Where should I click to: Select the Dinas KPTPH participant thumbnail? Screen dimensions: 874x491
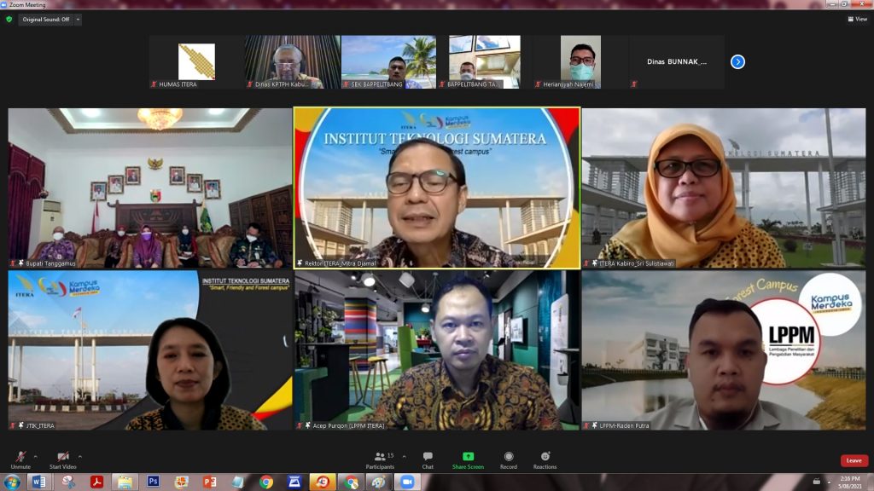292,61
